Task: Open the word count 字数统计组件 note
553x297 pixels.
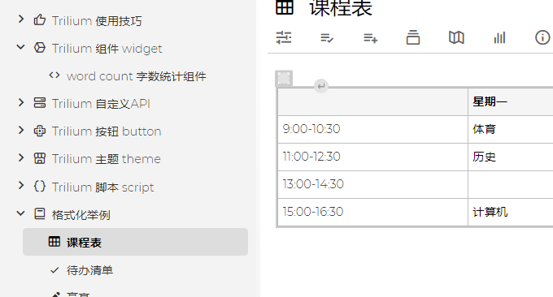Action: point(136,76)
